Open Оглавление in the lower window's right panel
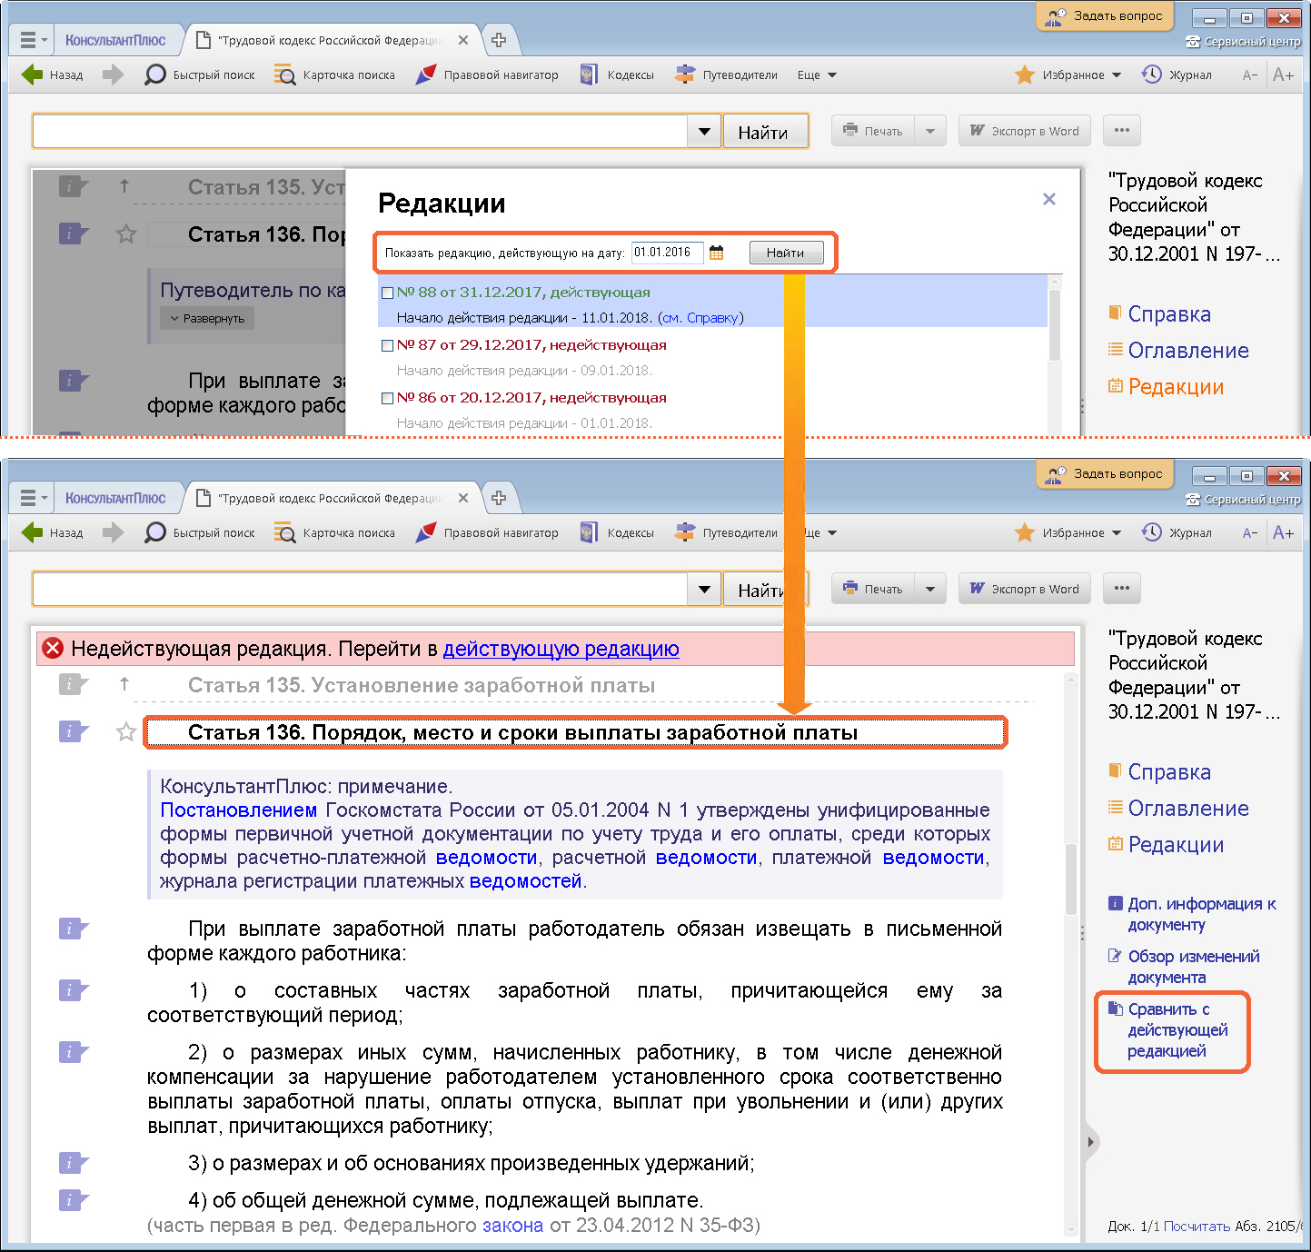This screenshot has width=1311, height=1252. [x=1179, y=808]
